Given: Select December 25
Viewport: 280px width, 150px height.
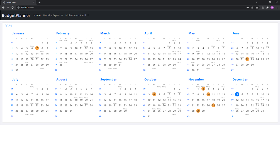Looking at the screenshot, I should [x=267, y=105].
